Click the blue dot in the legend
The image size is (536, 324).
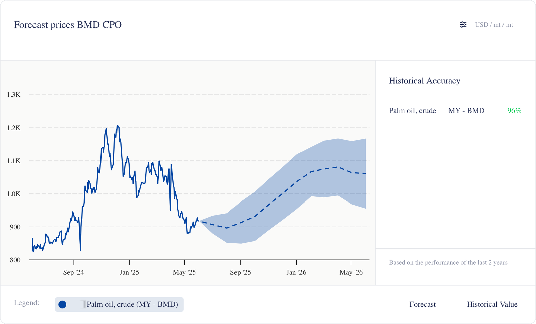[62, 304]
